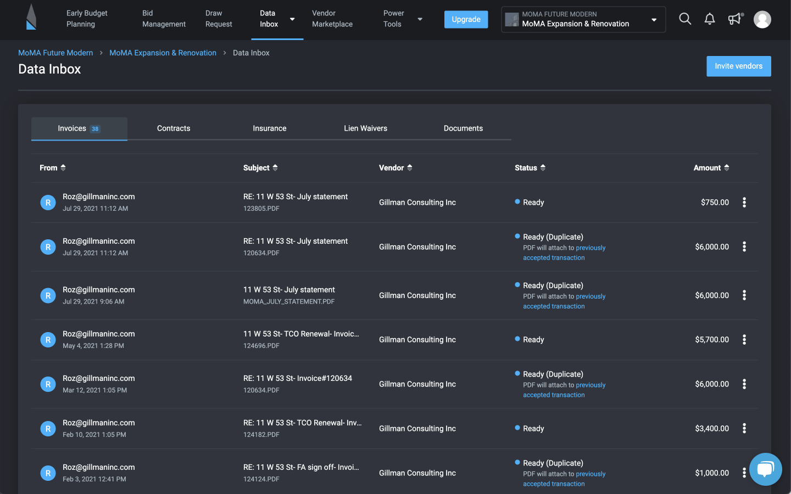Click the Invite vendors button
The image size is (791, 494).
click(739, 66)
